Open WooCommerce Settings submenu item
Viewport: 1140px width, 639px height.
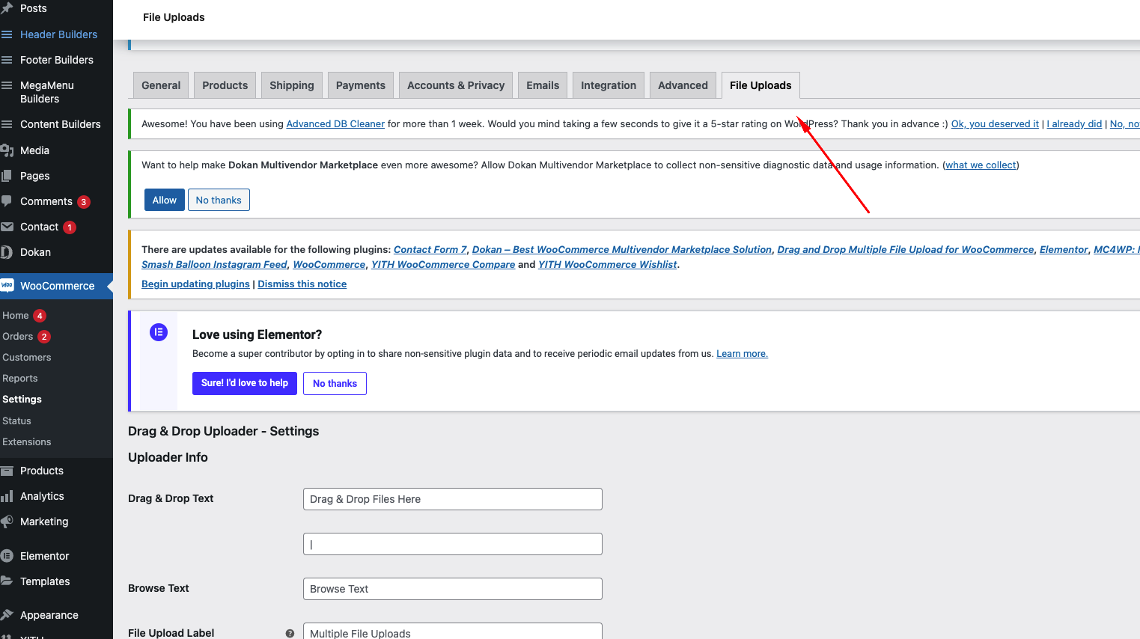[x=22, y=400]
